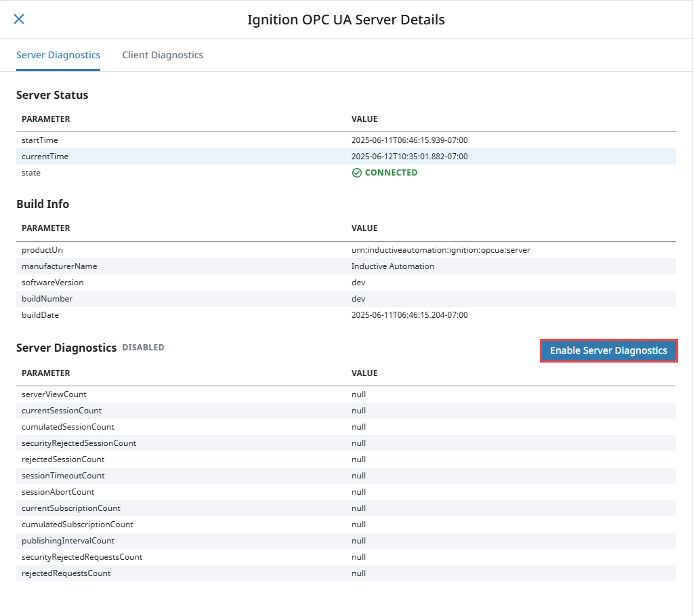This screenshot has width=693, height=616.
Task: Click the DISABLED status badge
Action: (143, 348)
